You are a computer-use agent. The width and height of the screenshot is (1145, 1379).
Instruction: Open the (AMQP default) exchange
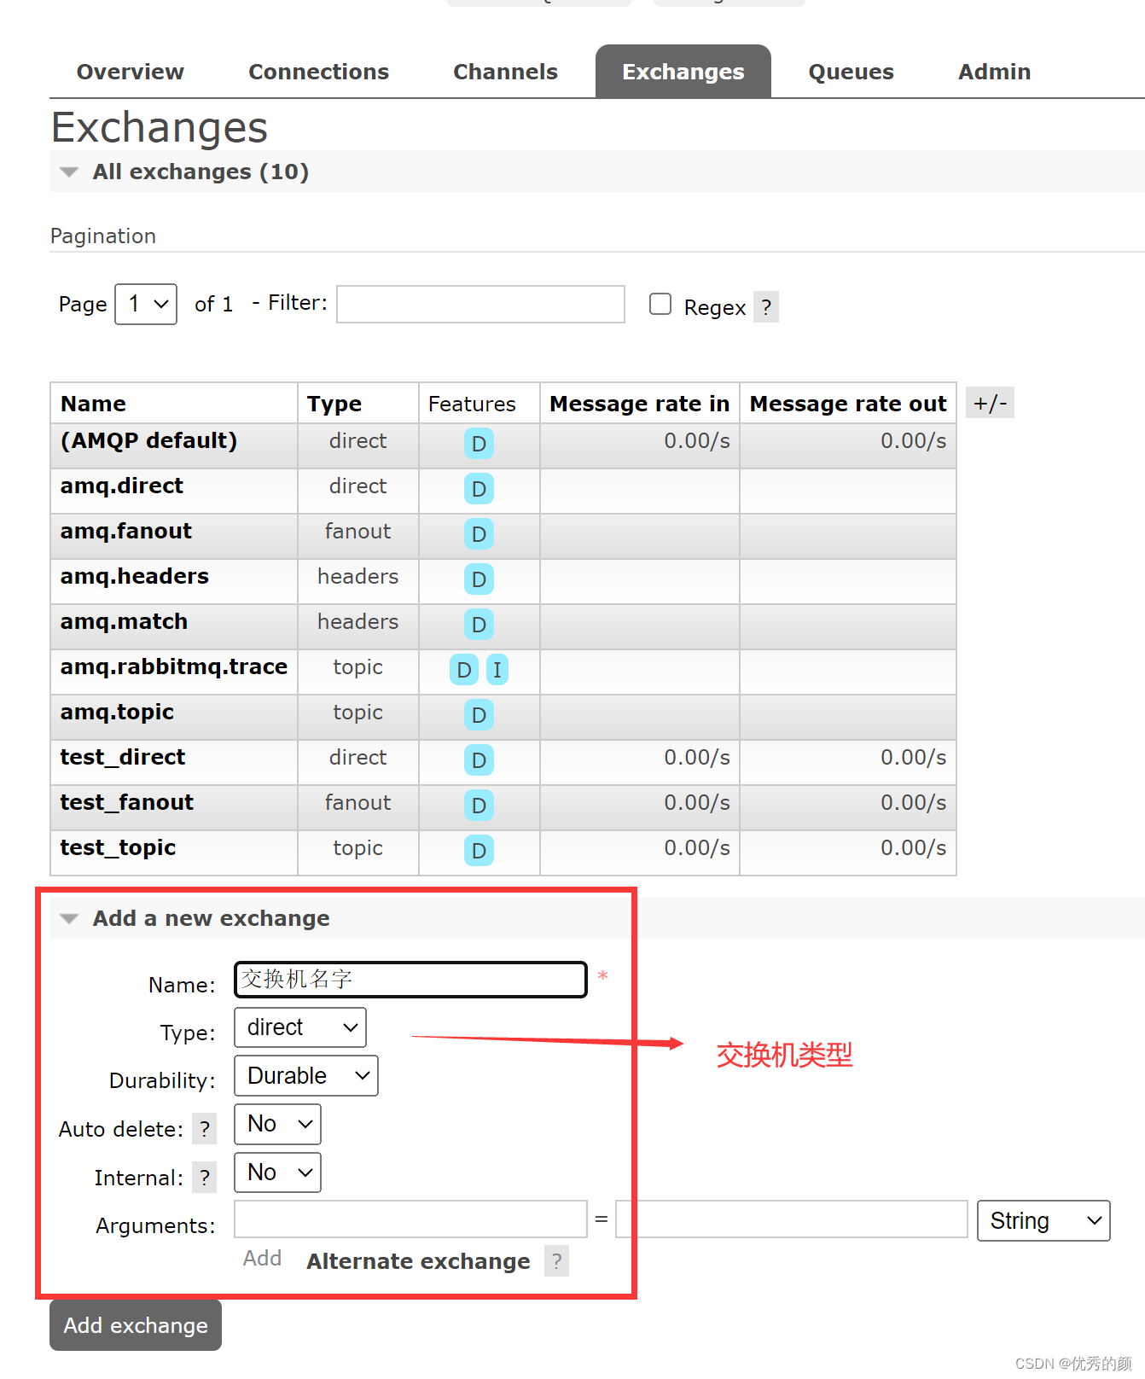(148, 440)
